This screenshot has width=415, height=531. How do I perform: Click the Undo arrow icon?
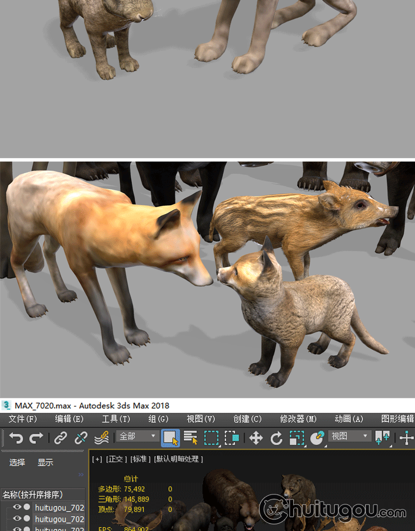coord(16,438)
